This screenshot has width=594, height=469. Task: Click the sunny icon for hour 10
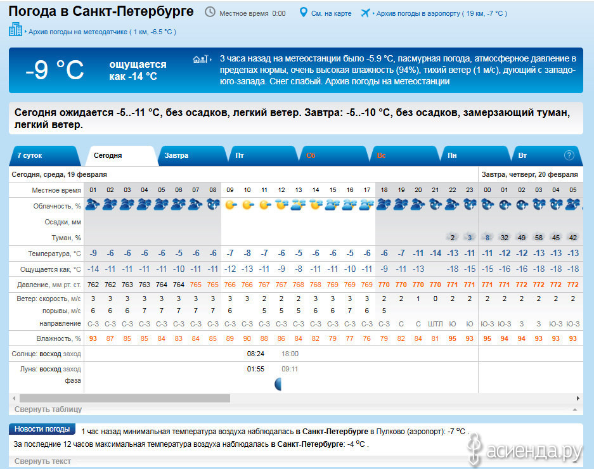click(x=247, y=205)
